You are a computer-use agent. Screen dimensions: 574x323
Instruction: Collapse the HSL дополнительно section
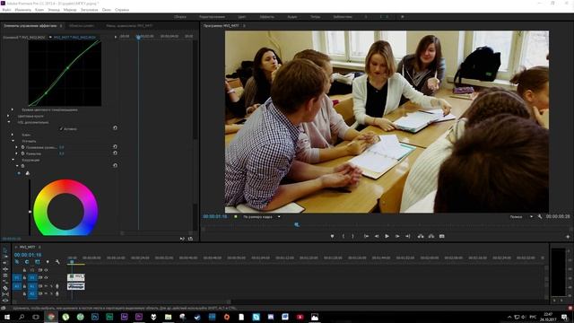[8, 122]
